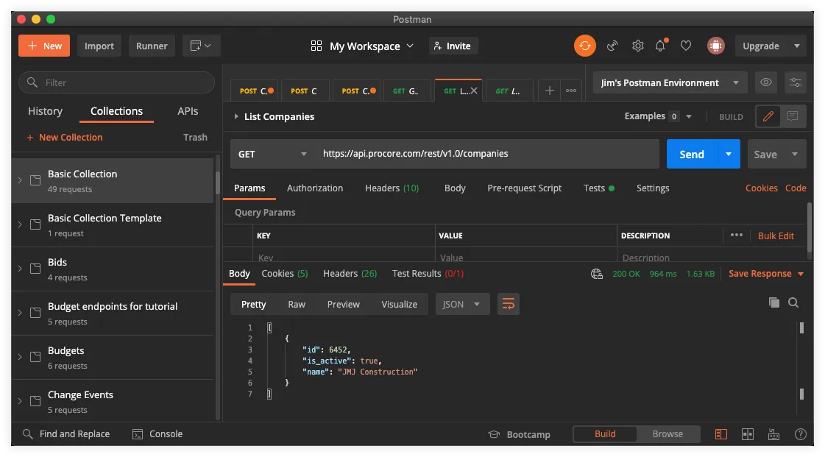Open the notifications bell
825x457 pixels.
tap(660, 46)
